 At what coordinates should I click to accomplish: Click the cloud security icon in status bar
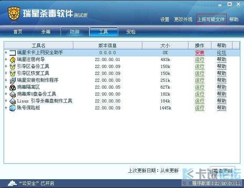pyautogui.click(x=12, y=183)
